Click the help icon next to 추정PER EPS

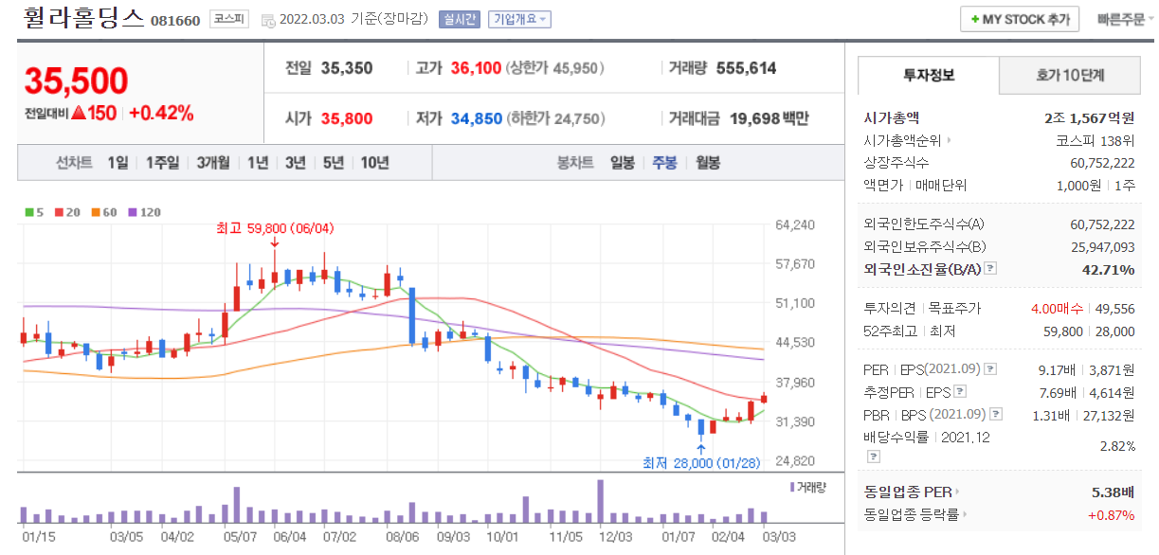click(960, 391)
